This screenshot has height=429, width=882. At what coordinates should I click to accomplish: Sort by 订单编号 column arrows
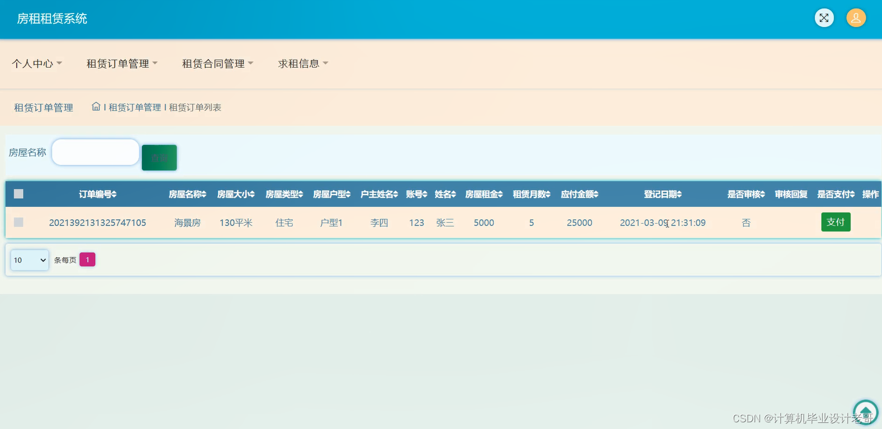(x=114, y=194)
